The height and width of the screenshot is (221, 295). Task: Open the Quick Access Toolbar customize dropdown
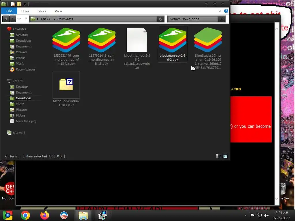click(24, 4)
